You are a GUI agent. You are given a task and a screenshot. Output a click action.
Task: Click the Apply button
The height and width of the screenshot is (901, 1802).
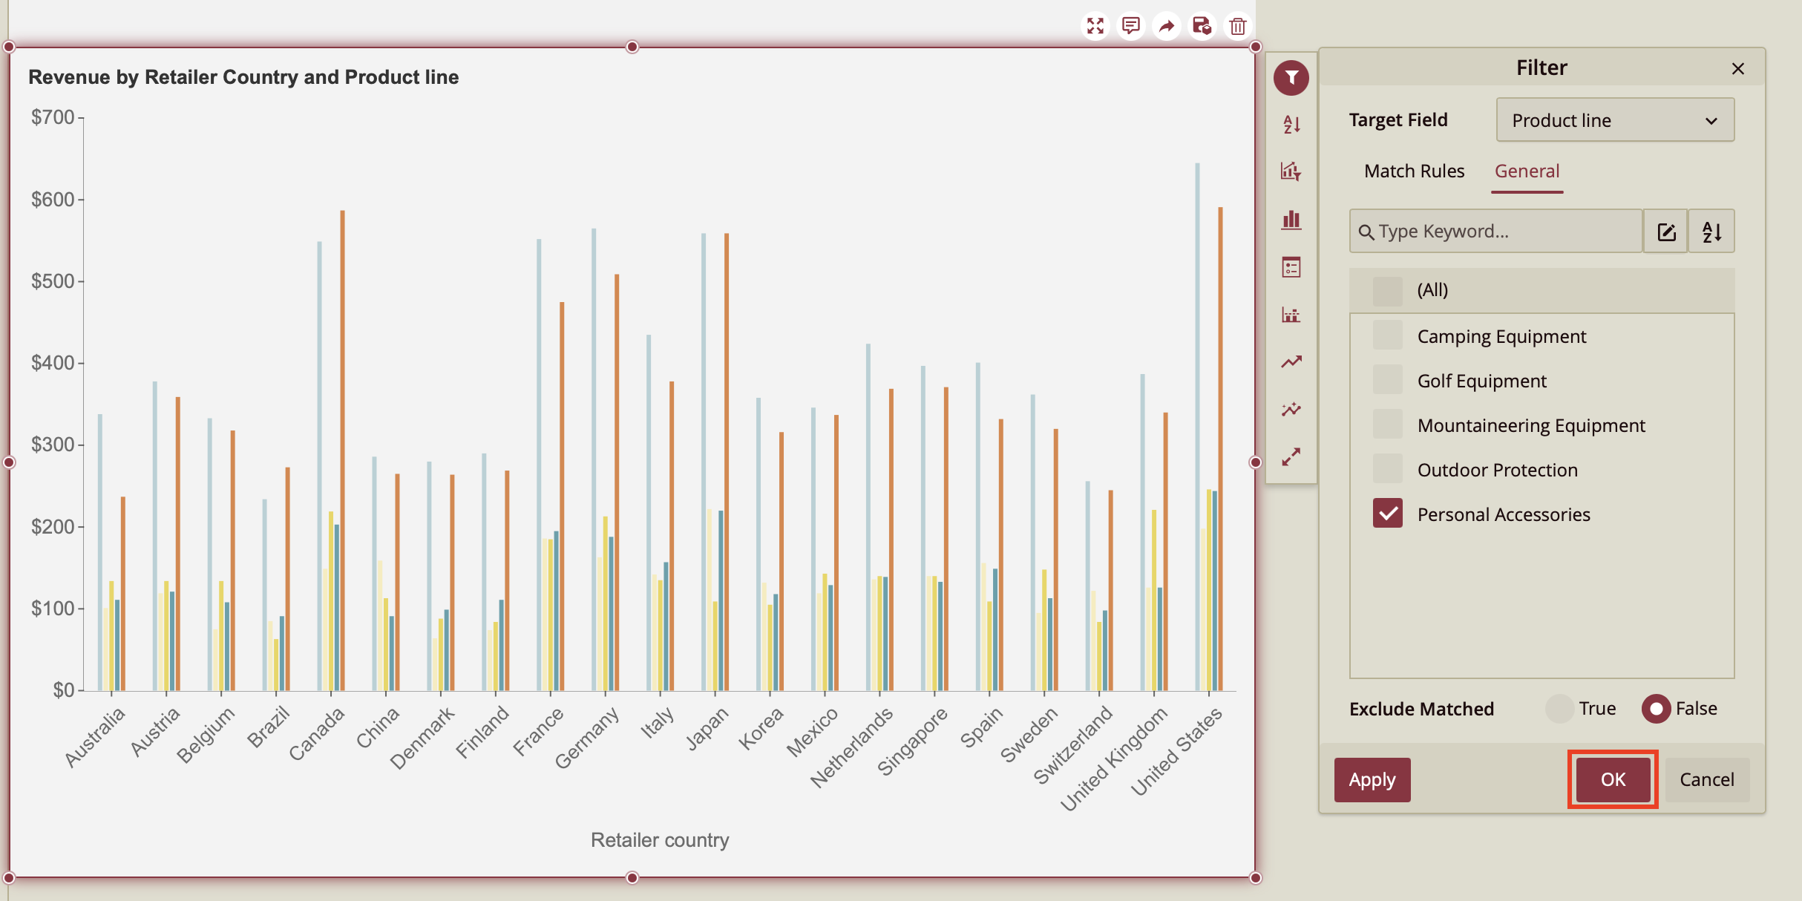click(x=1372, y=779)
